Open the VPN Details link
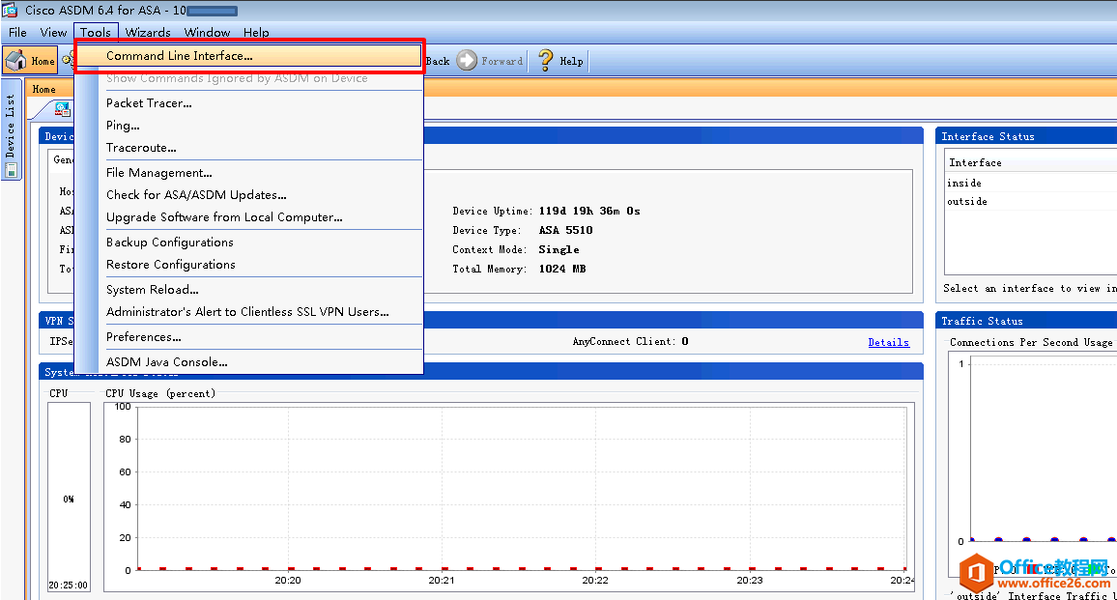1117x600 pixels. click(x=888, y=342)
